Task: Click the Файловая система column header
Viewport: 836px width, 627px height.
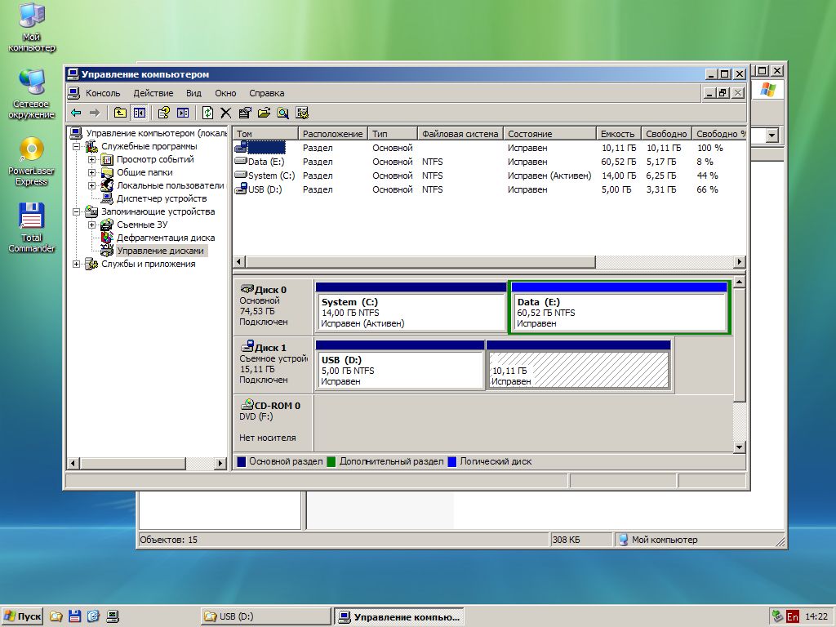Action: [x=460, y=134]
